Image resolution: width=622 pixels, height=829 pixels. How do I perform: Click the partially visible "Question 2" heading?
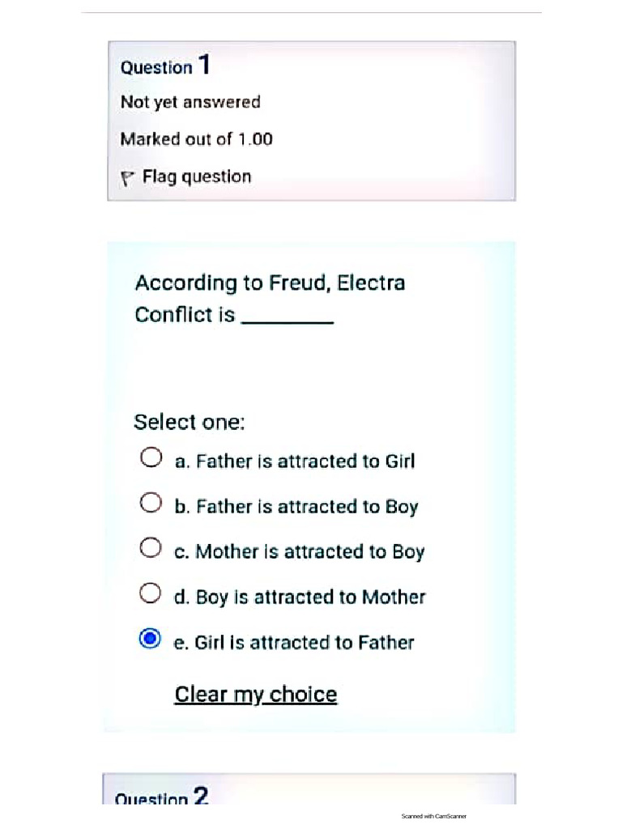pyautogui.click(x=162, y=798)
